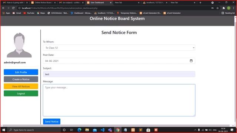Launch Microsoft Edge from the taskbar
Screen dimensions: 237x133
coord(79,130)
